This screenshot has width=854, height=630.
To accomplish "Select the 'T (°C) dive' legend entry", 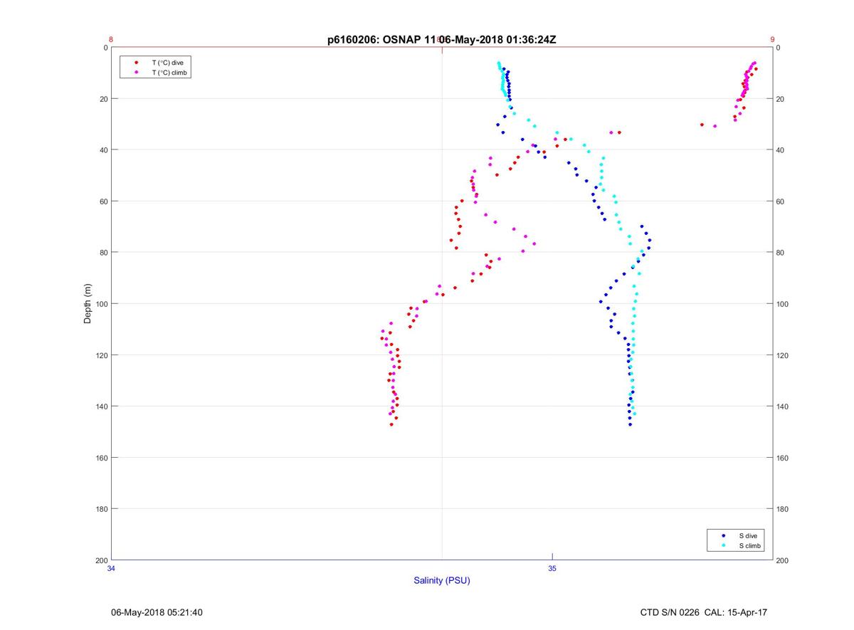I will 168,63.
